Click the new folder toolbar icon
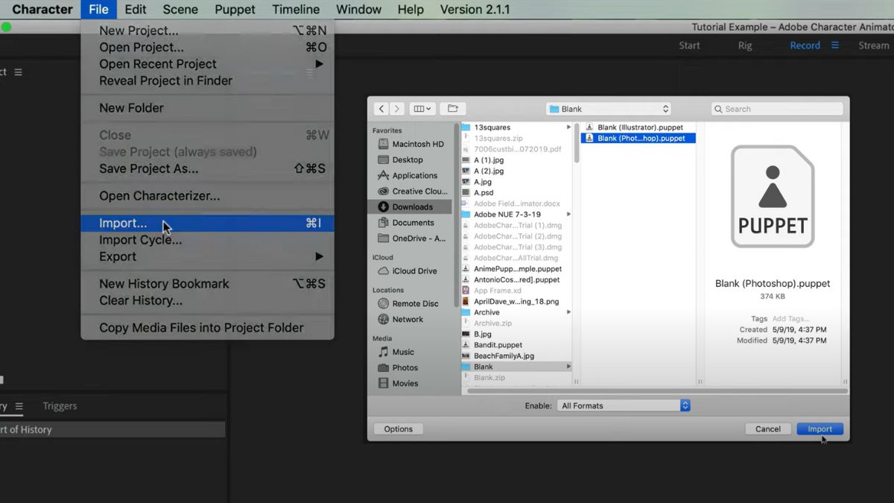The image size is (894, 503). 452,109
